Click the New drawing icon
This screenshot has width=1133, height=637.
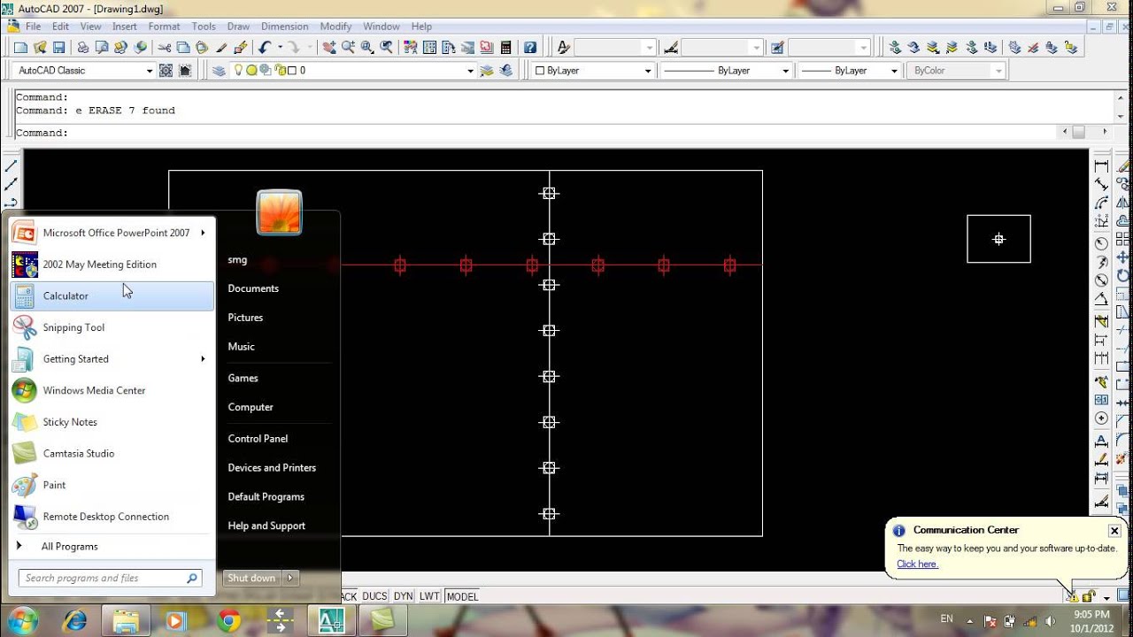click(x=21, y=48)
